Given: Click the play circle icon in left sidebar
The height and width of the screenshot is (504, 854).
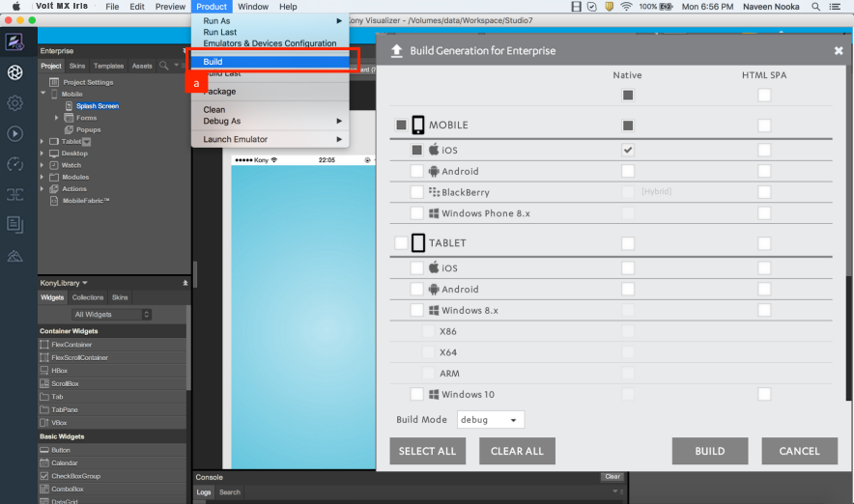Looking at the screenshot, I should [x=14, y=133].
